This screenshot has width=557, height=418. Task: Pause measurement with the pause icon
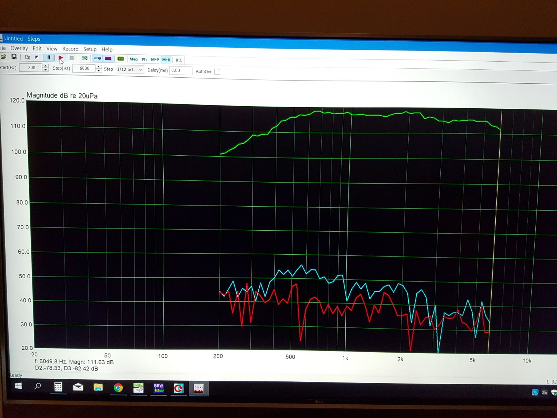pos(48,57)
